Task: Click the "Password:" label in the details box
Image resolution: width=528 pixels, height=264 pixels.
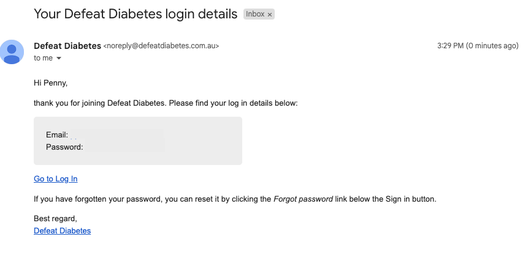Action: (x=64, y=147)
